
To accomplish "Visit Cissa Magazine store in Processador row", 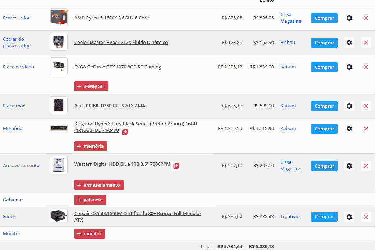I will pyautogui.click(x=291, y=18).
